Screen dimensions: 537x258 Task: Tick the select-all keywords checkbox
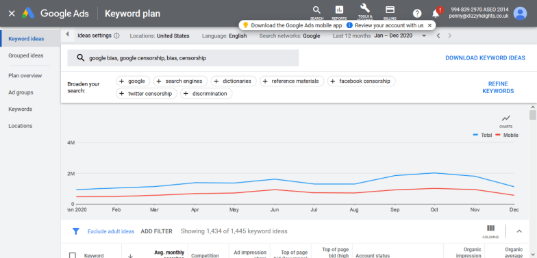[x=73, y=255]
